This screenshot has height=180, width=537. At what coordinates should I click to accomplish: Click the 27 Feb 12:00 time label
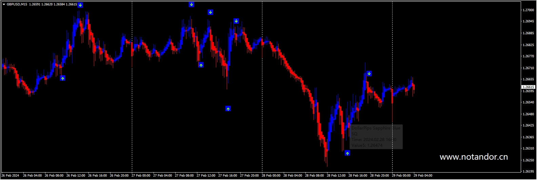coord(206,176)
